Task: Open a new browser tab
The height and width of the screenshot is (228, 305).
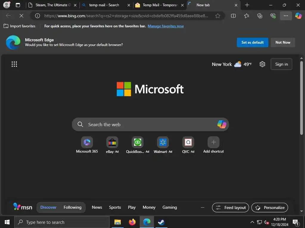Action: pos(247,5)
